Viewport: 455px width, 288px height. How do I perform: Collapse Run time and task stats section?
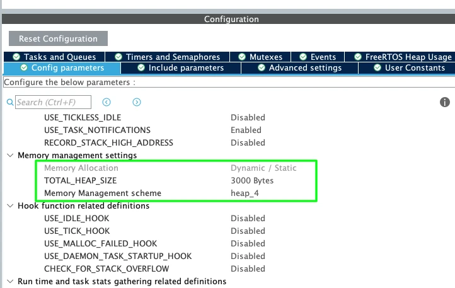[9, 281]
